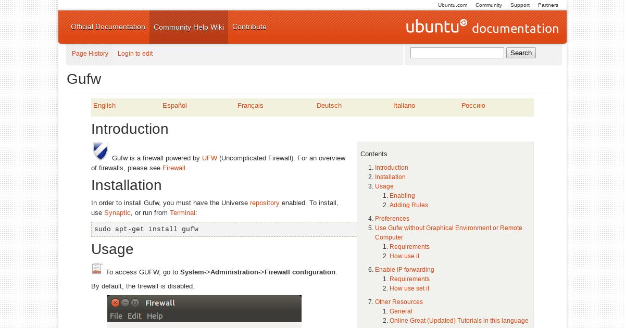Select Deutsch language link
The image size is (625, 328).
pyautogui.click(x=329, y=106)
